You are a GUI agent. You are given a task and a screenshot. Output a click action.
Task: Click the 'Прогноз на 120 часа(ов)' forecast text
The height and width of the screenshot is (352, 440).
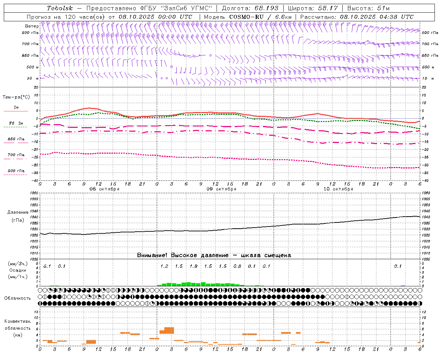pos(66,17)
